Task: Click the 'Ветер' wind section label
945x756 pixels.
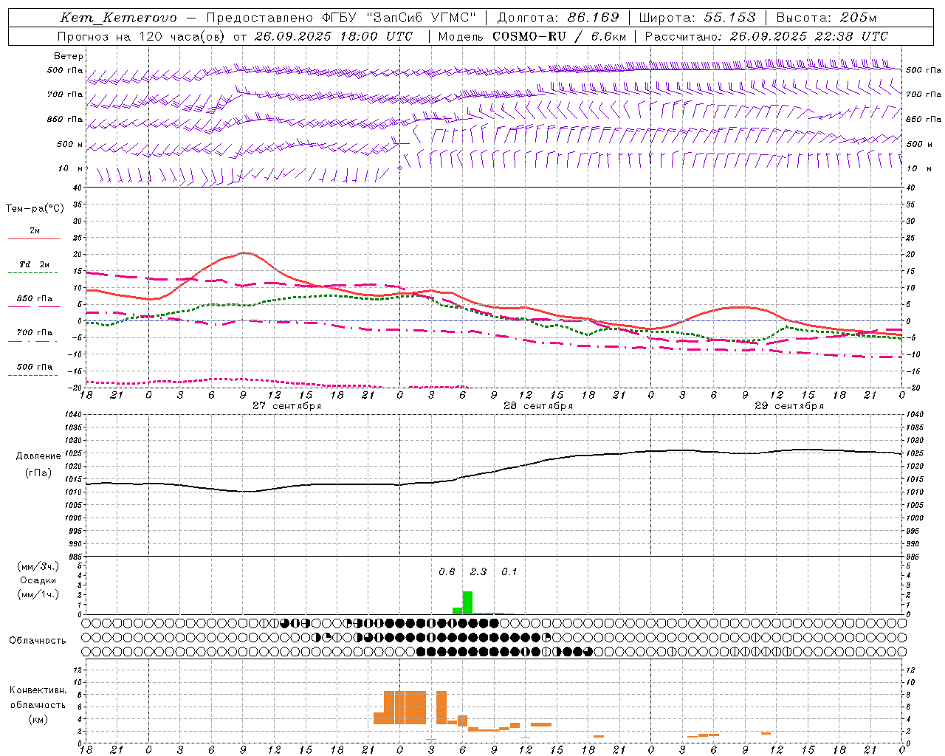Action: (69, 56)
